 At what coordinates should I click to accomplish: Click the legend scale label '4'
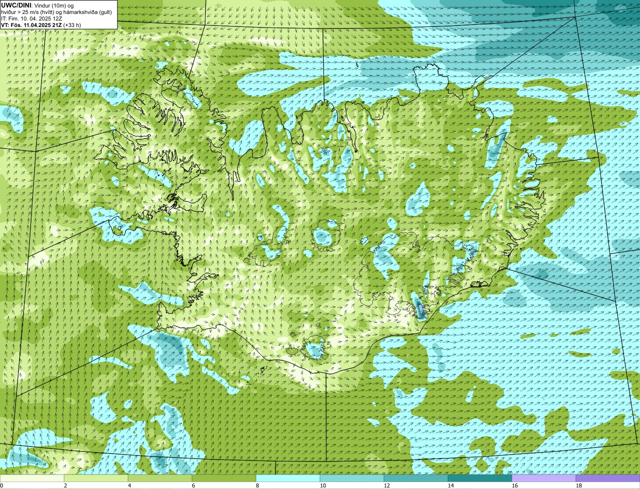pyautogui.click(x=129, y=485)
